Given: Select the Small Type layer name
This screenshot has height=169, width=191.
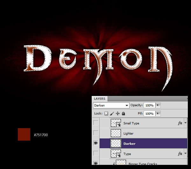Looking at the screenshot, I should pyautogui.click(x=131, y=123).
